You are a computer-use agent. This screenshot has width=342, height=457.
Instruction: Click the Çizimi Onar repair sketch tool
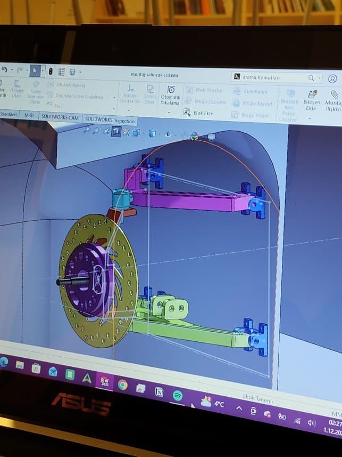point(150,94)
